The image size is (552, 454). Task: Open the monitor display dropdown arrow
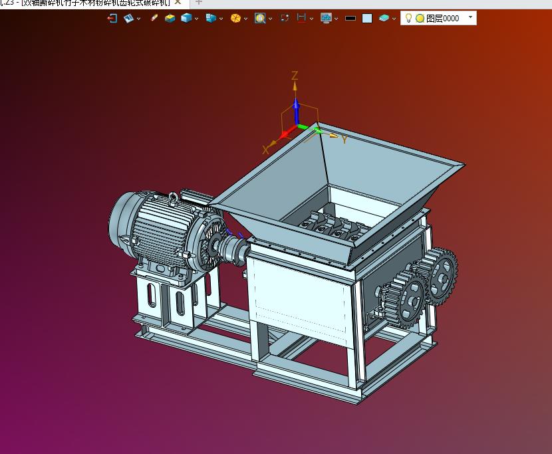pos(337,19)
